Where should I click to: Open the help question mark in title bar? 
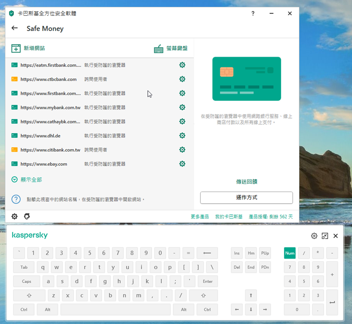click(253, 13)
